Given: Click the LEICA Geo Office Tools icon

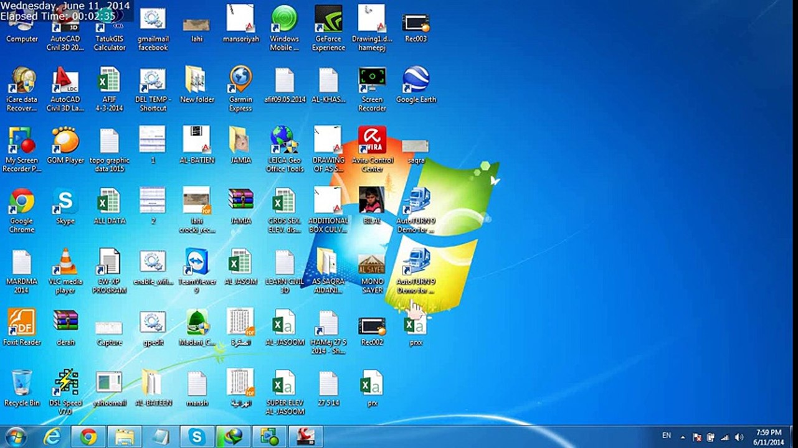Looking at the screenshot, I should (x=285, y=149).
